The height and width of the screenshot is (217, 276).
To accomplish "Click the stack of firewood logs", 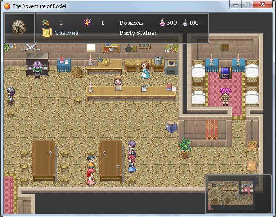I will click(x=77, y=73).
